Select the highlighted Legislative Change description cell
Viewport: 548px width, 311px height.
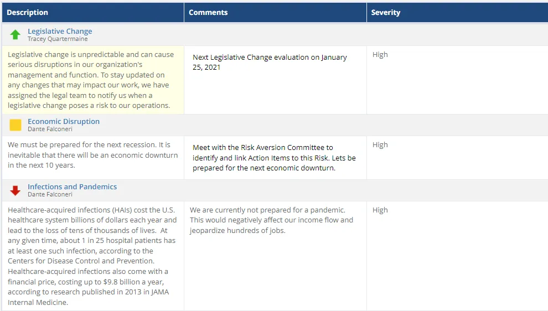pyautogui.click(x=93, y=80)
